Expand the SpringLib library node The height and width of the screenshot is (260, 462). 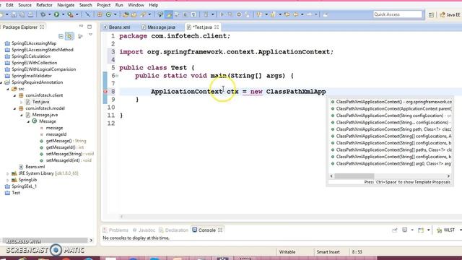8,180
